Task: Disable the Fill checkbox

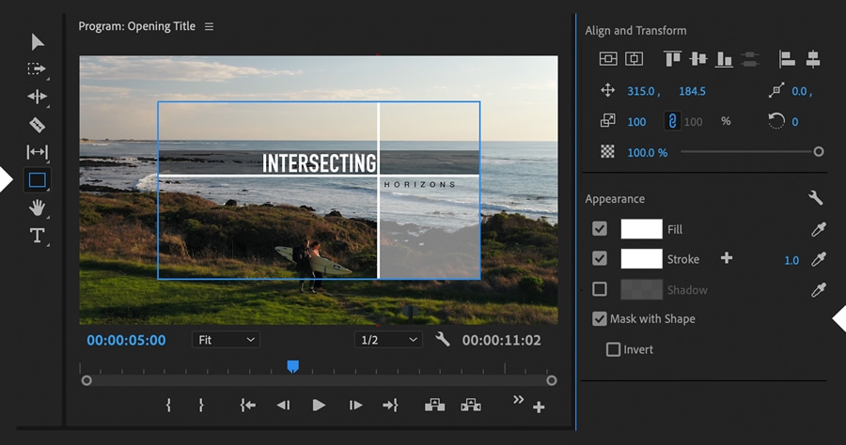Action: point(600,229)
